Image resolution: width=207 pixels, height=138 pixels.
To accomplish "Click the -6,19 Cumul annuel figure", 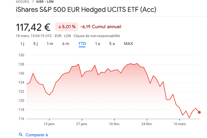I will click(101, 27).
